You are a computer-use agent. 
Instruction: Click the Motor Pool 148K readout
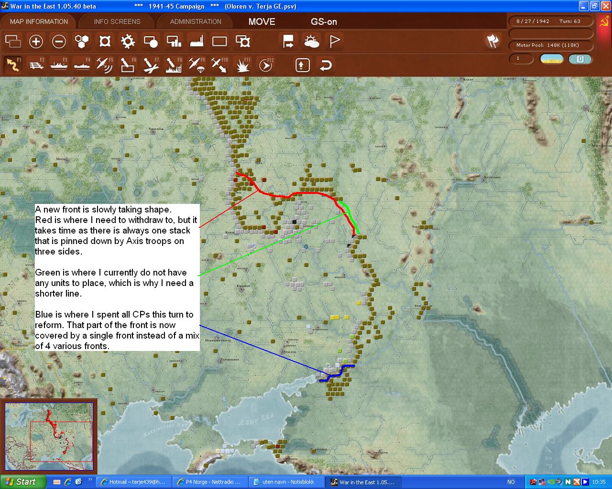(x=551, y=45)
